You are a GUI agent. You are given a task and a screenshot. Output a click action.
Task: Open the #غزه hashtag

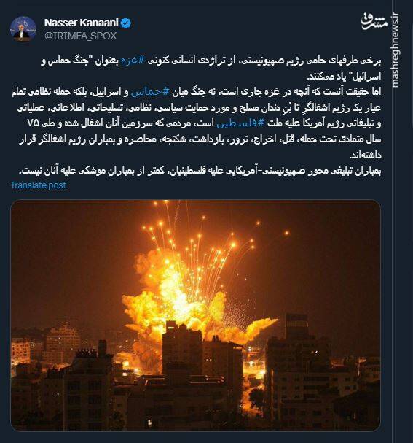pos(133,61)
